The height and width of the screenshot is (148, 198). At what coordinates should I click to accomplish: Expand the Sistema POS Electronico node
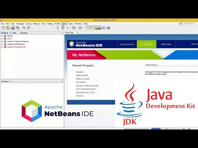coord(2,47)
